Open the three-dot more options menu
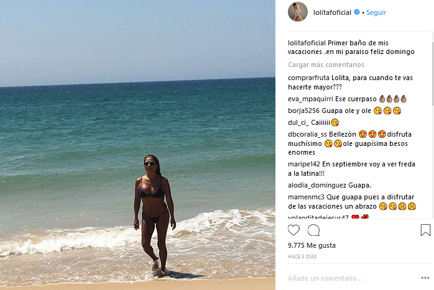 [x=425, y=278]
